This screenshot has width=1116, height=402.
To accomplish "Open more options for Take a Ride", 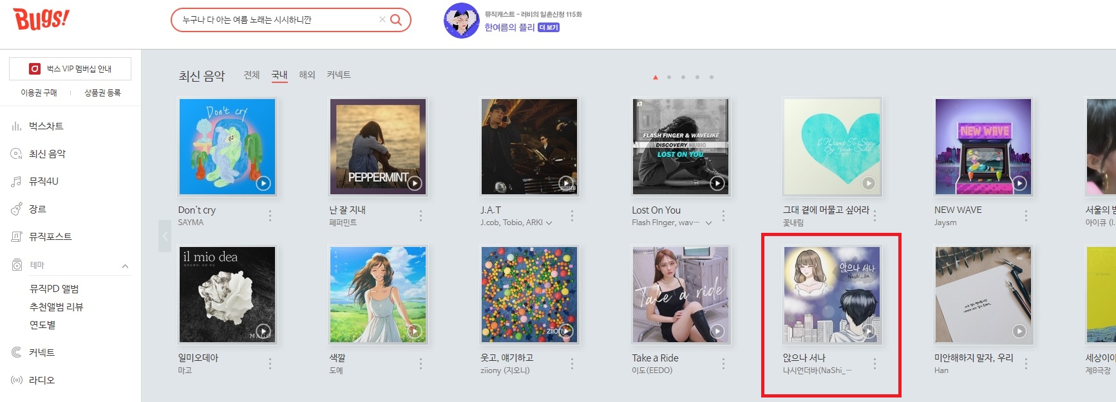I will tap(723, 364).
